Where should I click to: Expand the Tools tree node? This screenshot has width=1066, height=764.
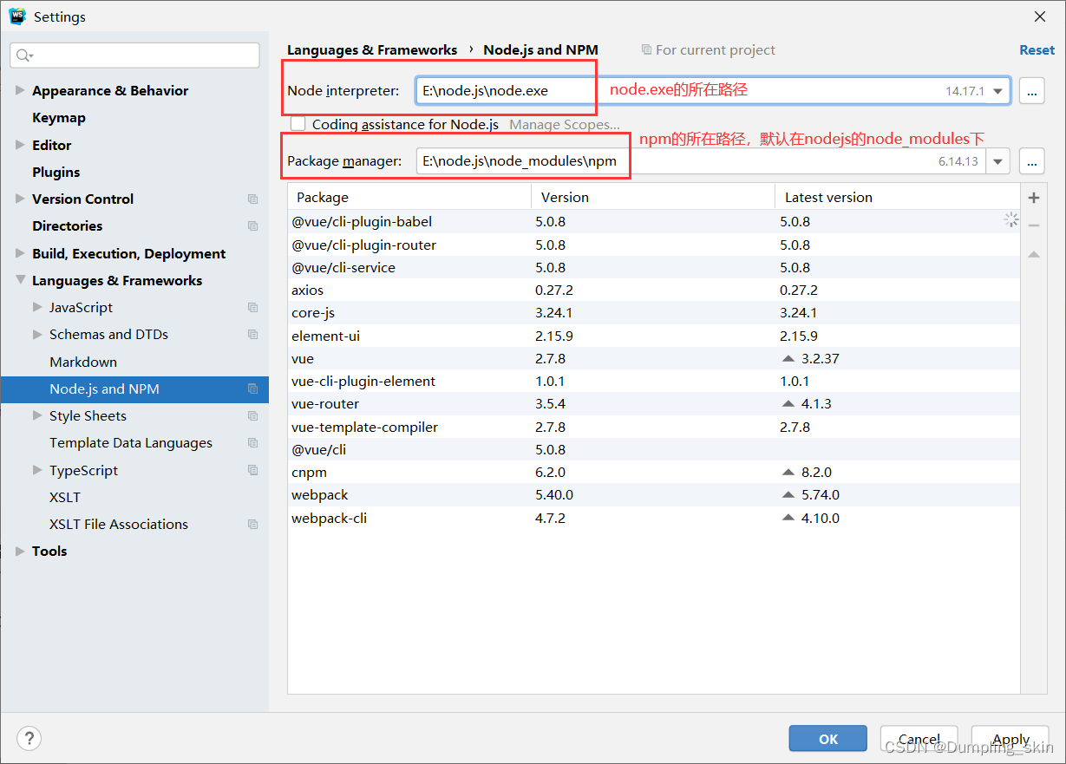click(x=20, y=551)
